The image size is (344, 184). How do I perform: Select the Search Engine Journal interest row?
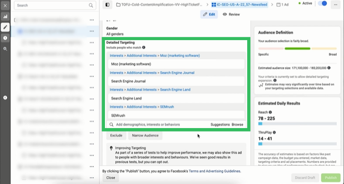pyautogui.click(x=176, y=81)
